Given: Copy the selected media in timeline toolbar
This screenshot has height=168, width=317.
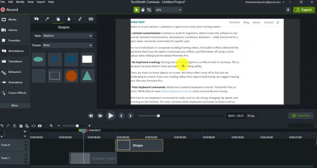Looking at the screenshot, I should (21, 126).
